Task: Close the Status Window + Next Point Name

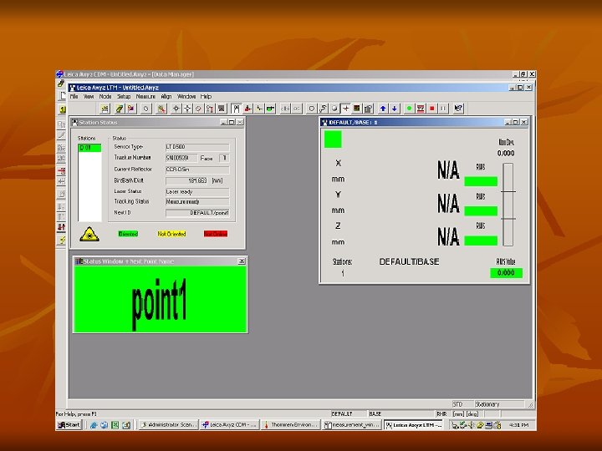Action: [x=242, y=261]
